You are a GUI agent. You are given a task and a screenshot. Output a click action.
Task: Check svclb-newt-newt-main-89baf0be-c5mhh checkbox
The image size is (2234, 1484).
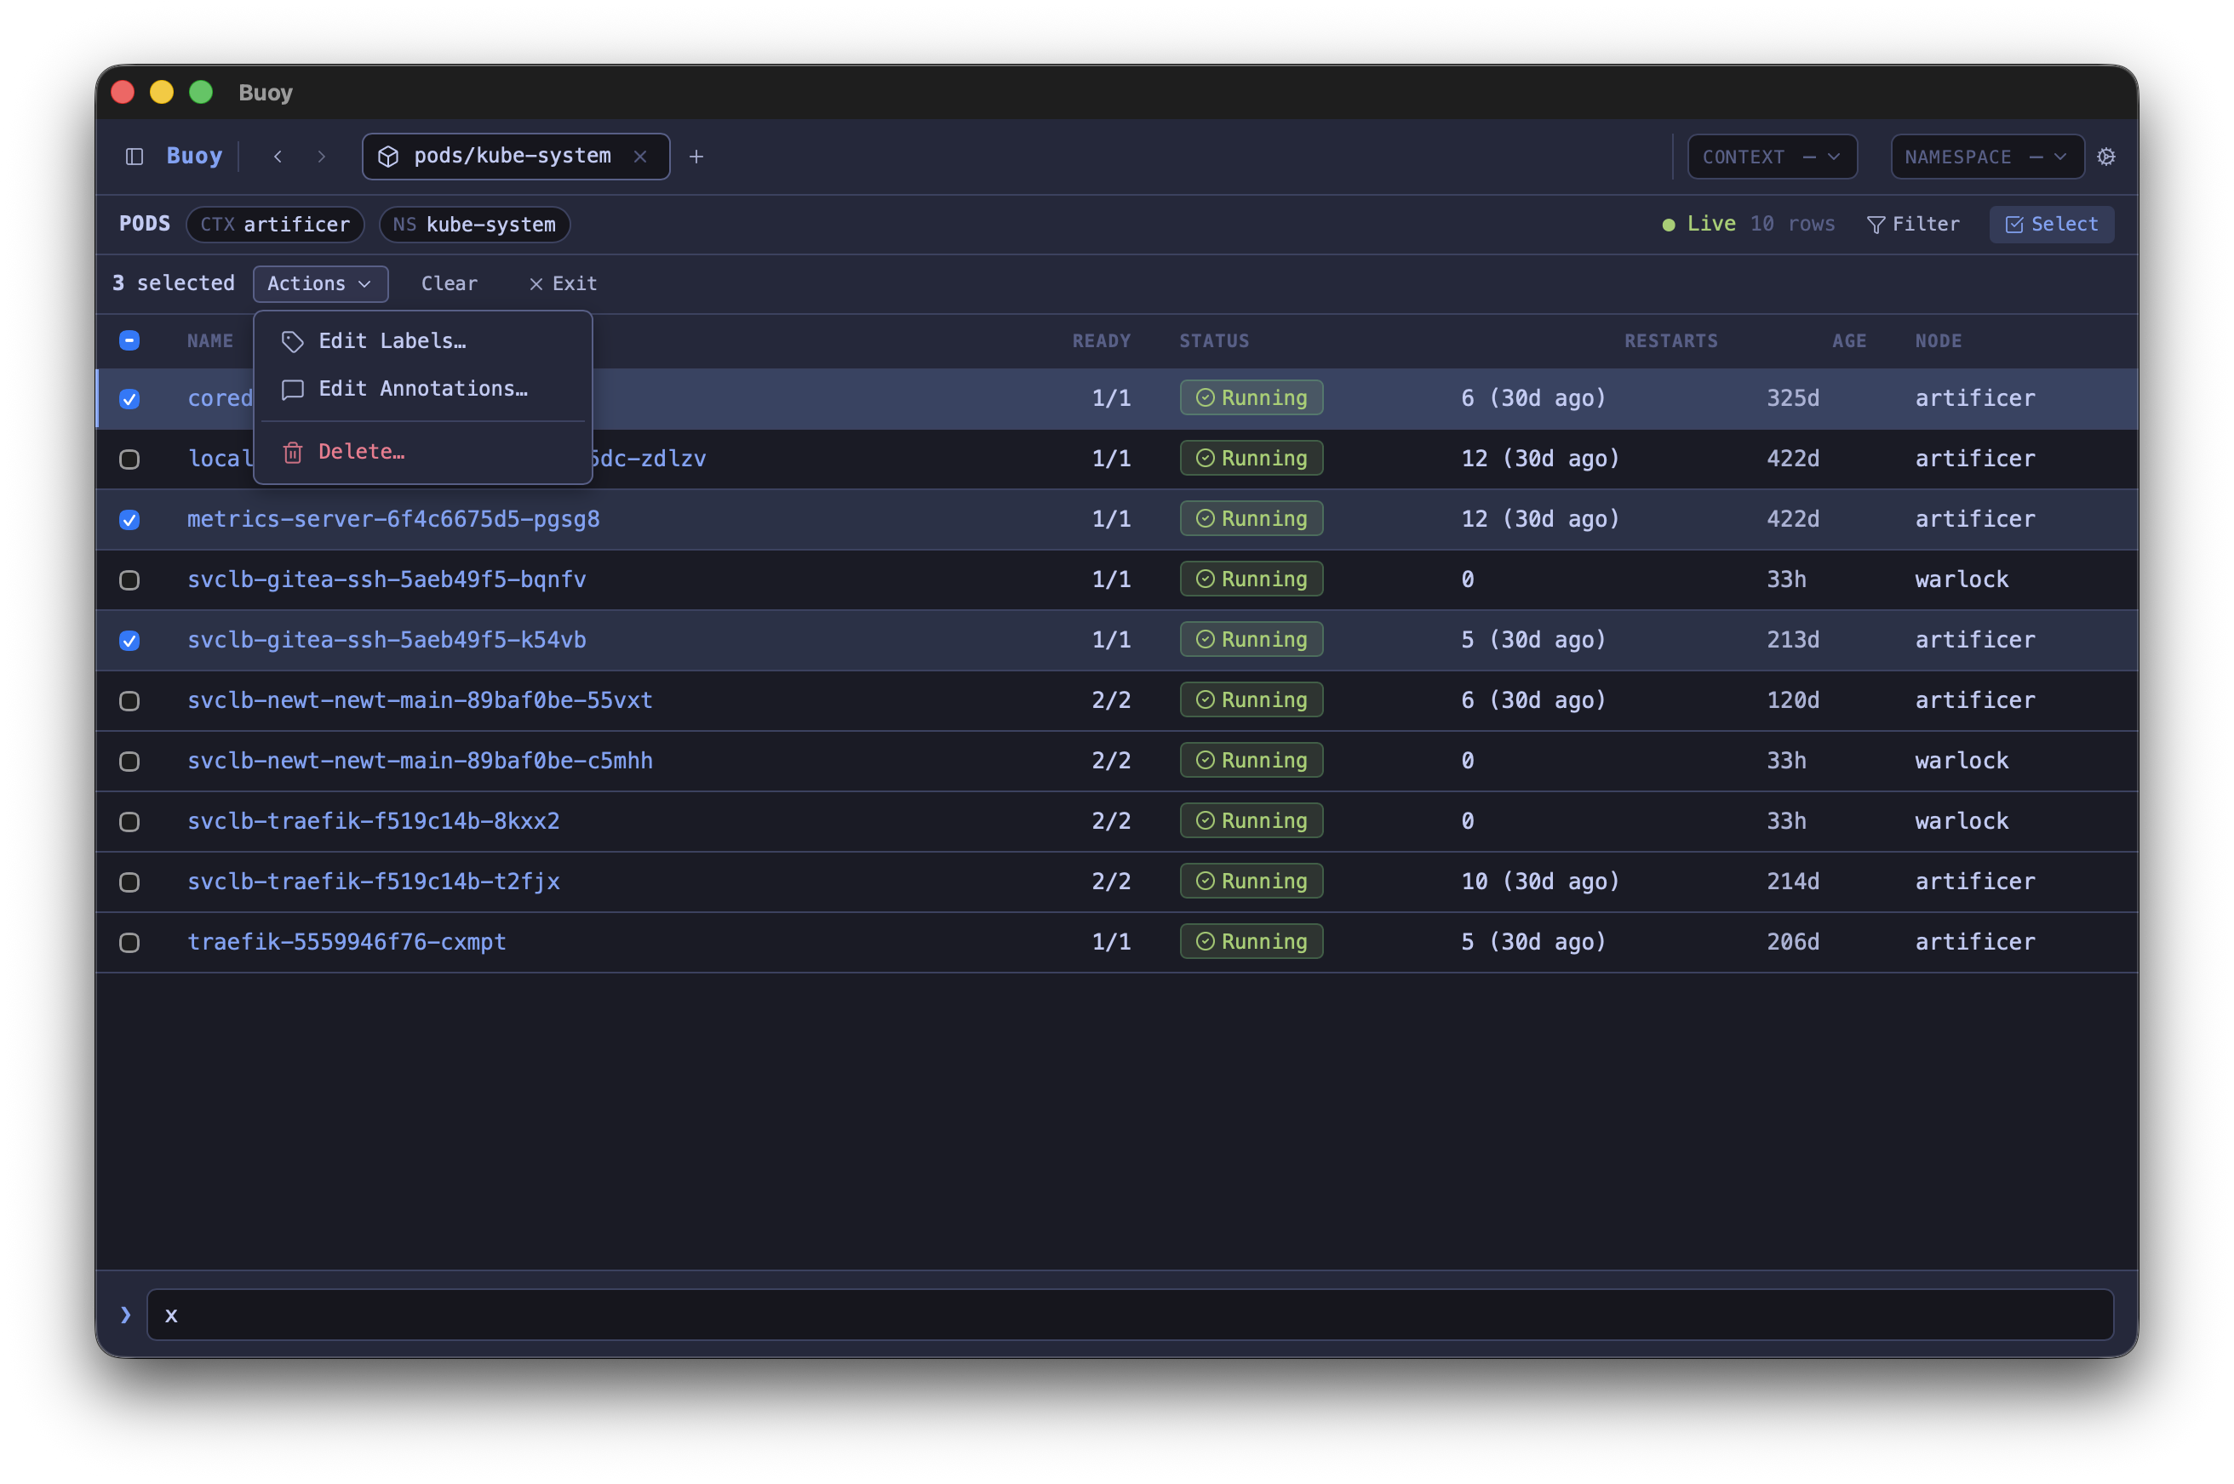click(x=129, y=761)
